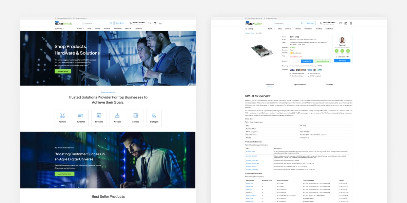Click the green Request Quote hero button
407x203 pixels.
click(63, 71)
